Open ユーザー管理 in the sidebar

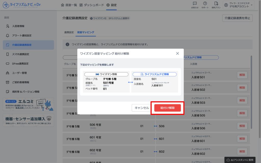[x=19, y=73]
